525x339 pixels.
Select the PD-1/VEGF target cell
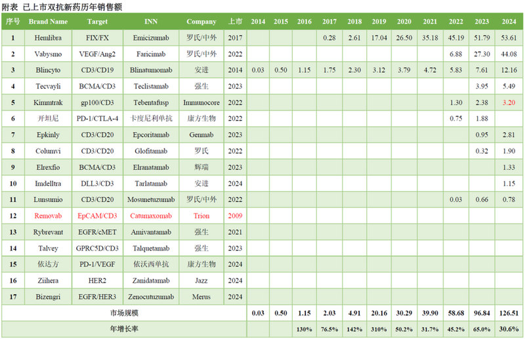click(97, 264)
